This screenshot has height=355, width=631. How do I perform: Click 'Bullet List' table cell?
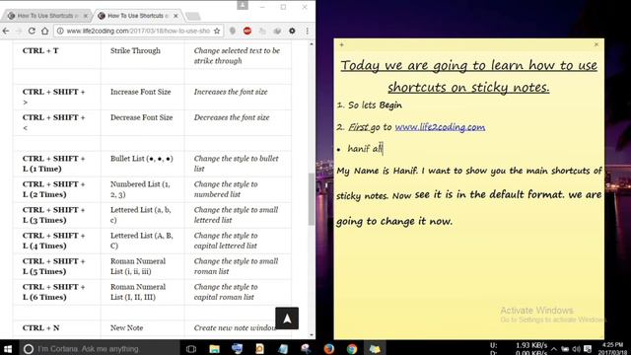point(142,164)
